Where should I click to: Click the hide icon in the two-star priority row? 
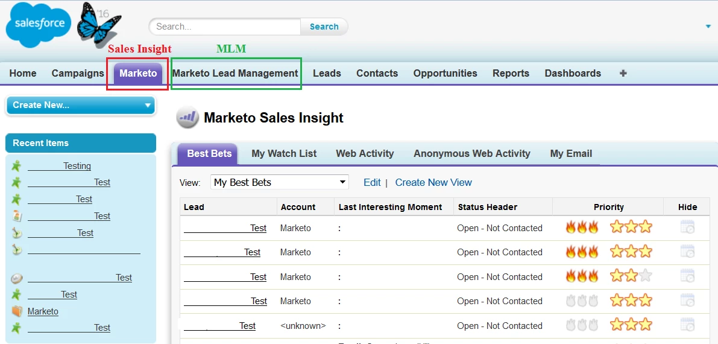point(687,276)
